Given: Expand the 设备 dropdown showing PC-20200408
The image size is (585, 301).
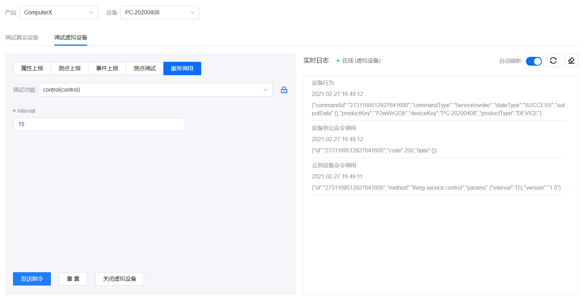Looking at the screenshot, I should pyautogui.click(x=160, y=13).
